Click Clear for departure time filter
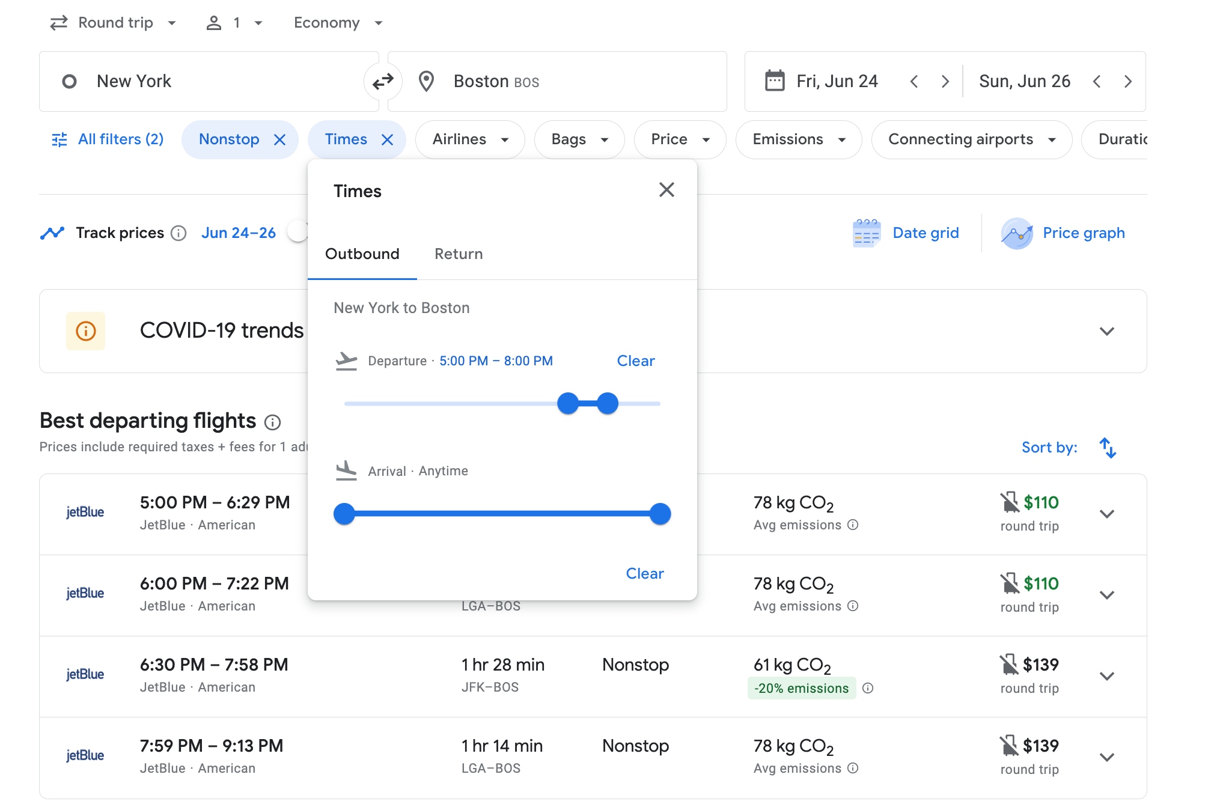 [x=635, y=361]
